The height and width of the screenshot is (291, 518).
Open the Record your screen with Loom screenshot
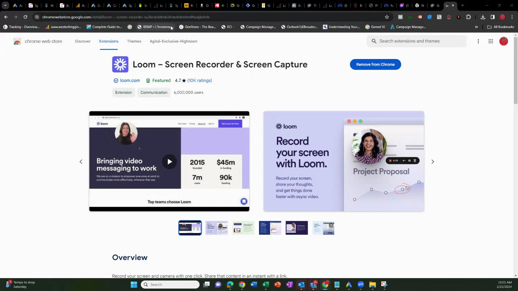(x=344, y=161)
